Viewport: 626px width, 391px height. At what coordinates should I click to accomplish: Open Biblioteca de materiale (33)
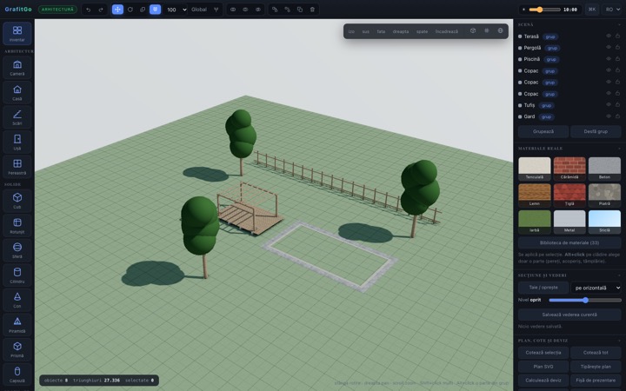tap(569, 242)
